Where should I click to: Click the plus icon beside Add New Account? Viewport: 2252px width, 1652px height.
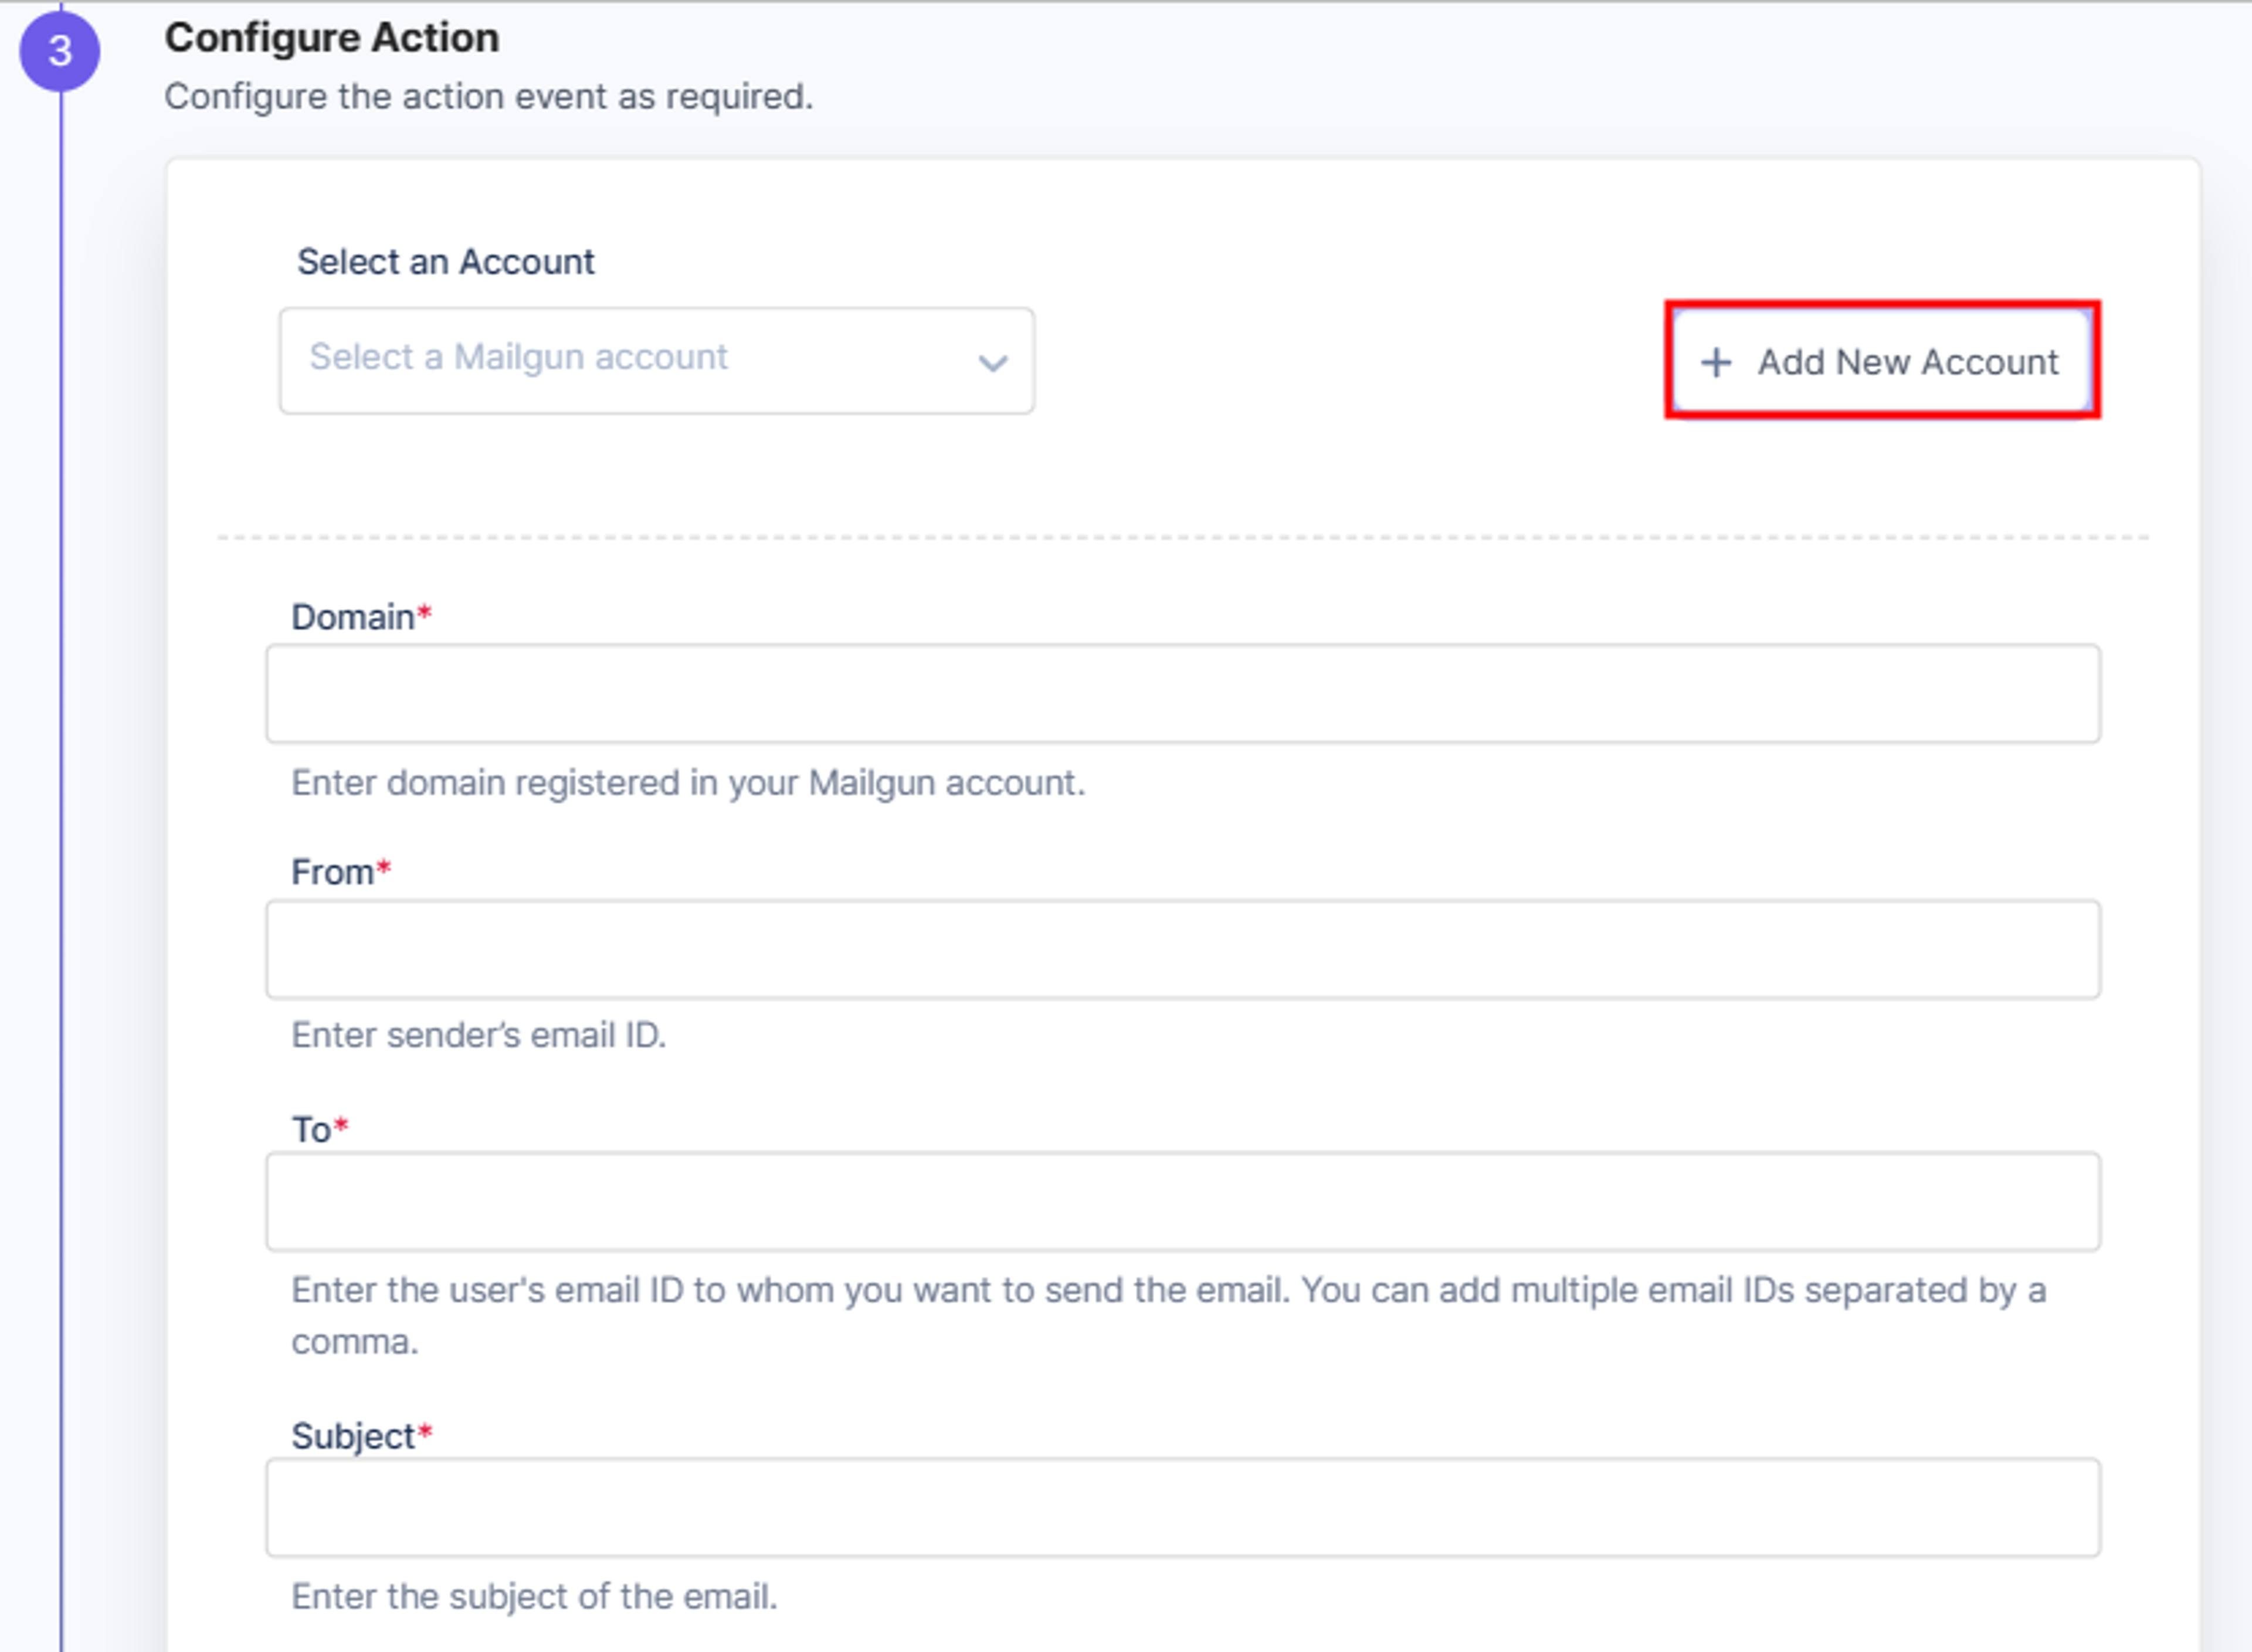click(1716, 362)
